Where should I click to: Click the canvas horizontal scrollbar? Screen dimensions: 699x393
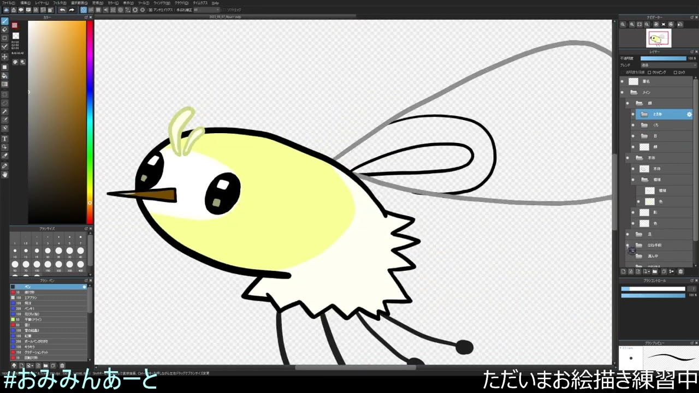point(355,367)
